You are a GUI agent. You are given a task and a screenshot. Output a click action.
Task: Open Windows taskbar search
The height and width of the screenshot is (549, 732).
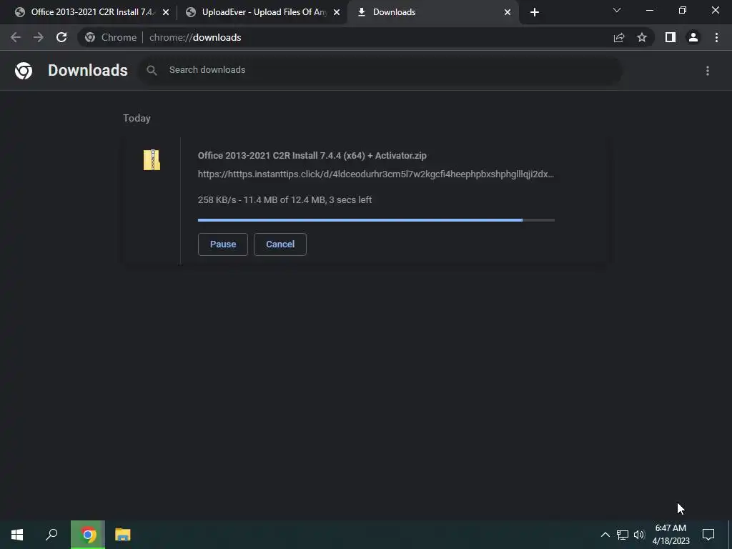tap(51, 535)
